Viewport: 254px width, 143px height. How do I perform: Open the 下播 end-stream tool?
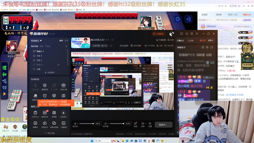click(x=63, y=125)
